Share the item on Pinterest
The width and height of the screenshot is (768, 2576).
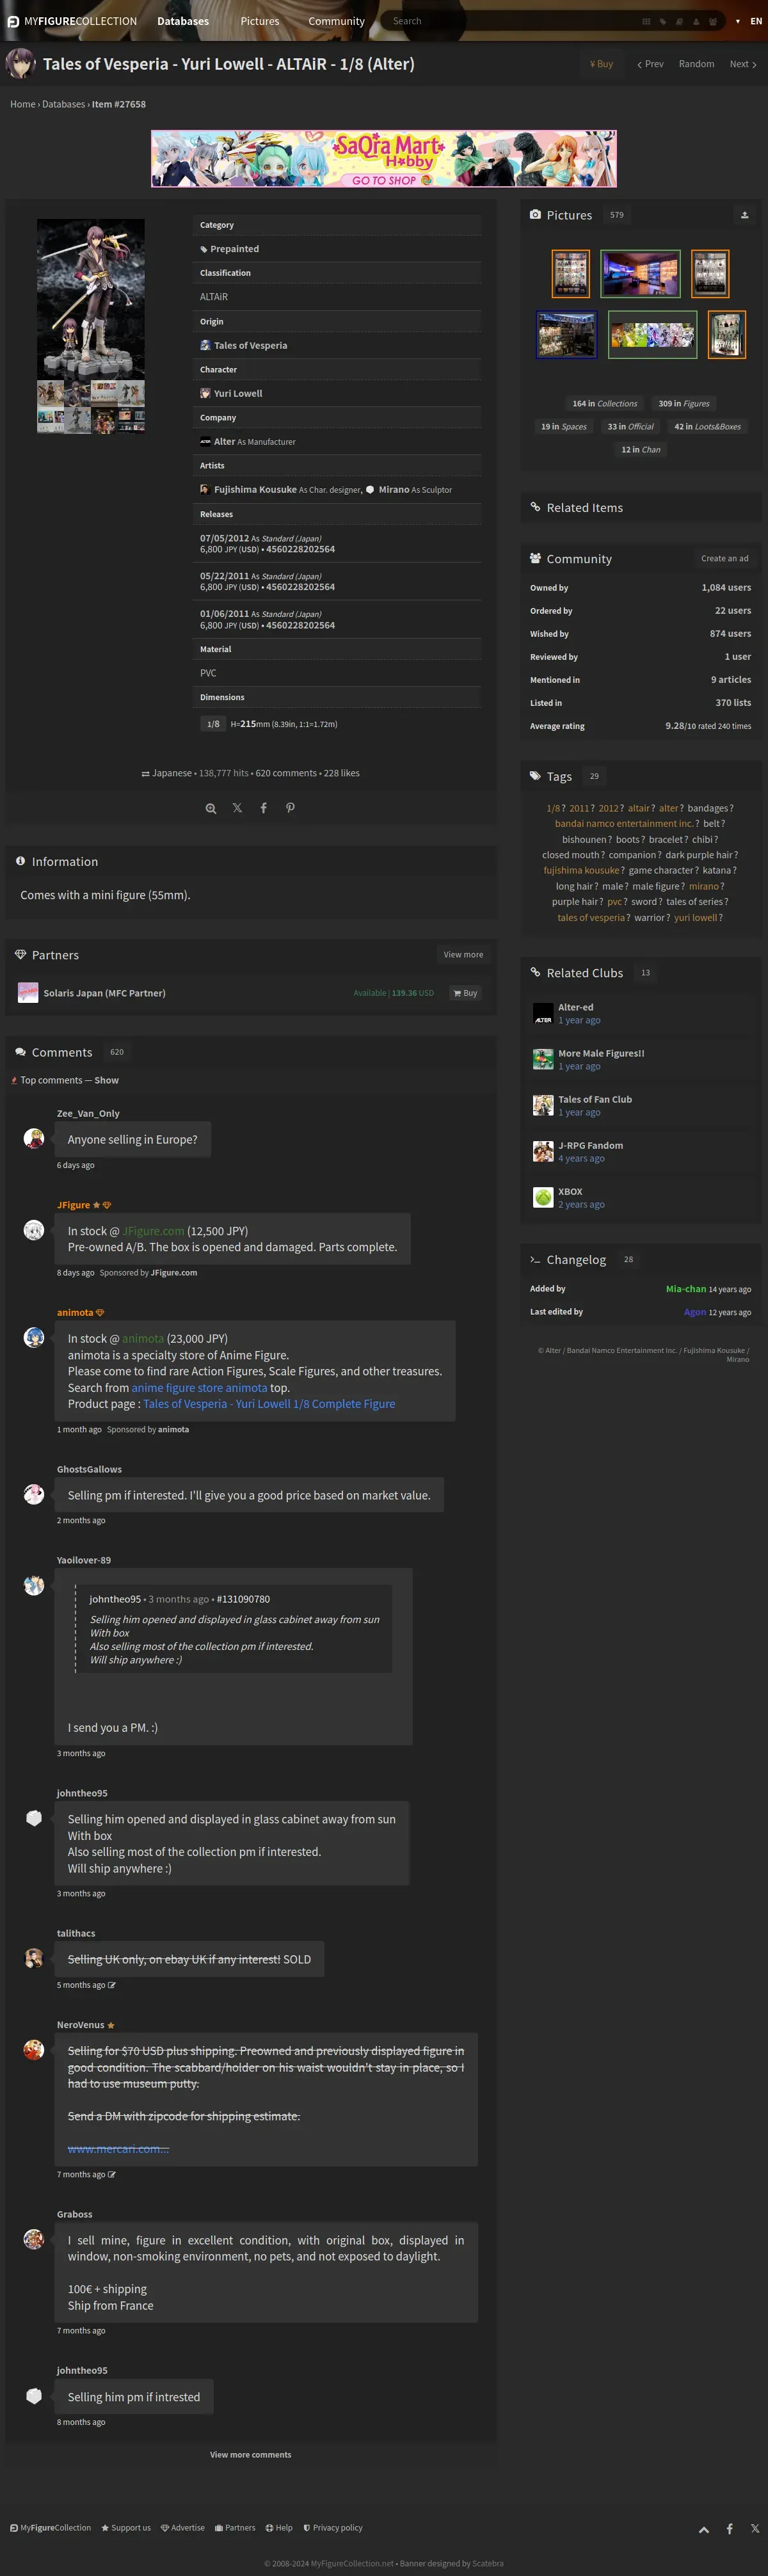click(x=290, y=808)
